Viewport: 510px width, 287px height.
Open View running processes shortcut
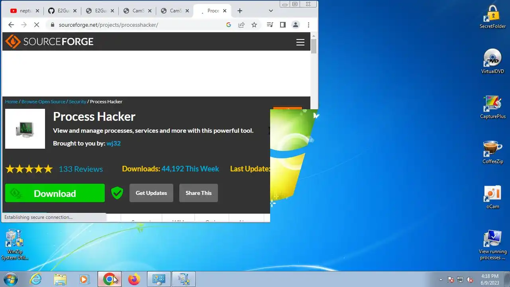coord(493,245)
